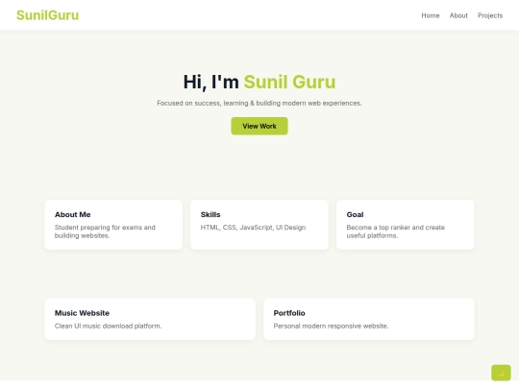Click 'Become a top ranker' description
Image resolution: width=519 pixels, height=389 pixels.
point(396,231)
